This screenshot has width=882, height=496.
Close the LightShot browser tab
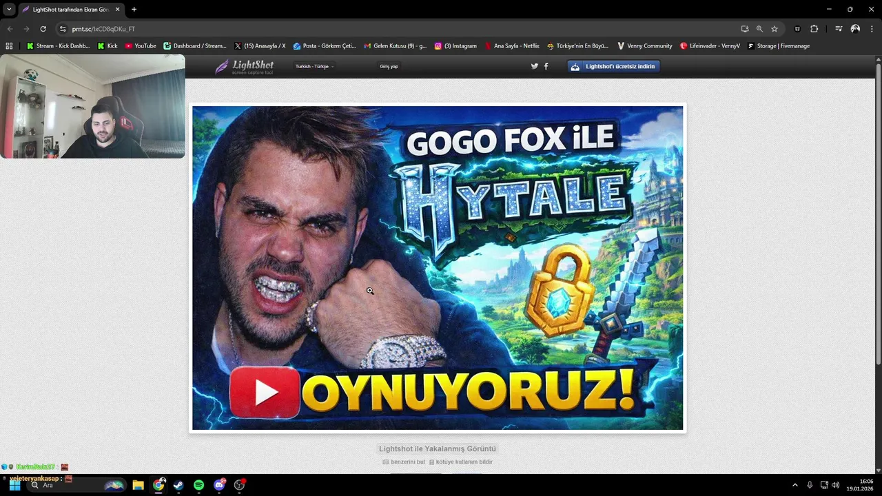click(117, 10)
